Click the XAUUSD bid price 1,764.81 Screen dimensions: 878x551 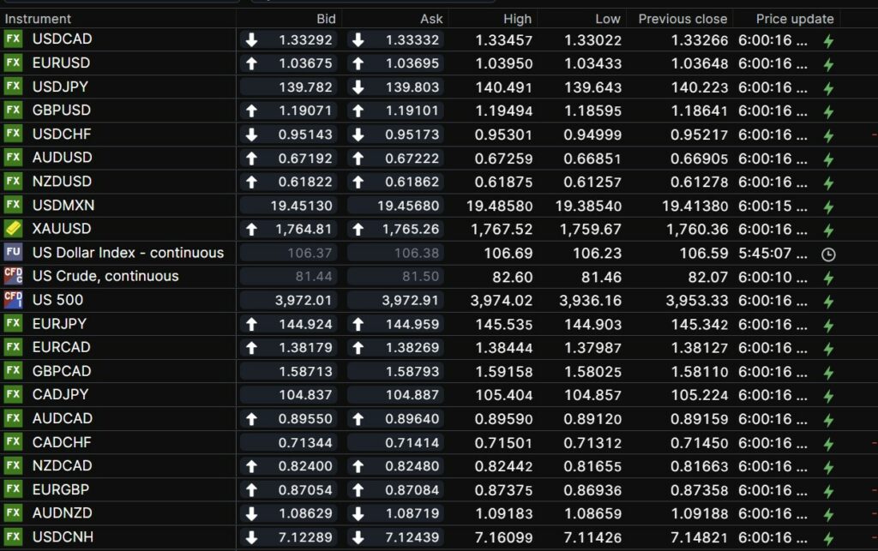tap(304, 229)
